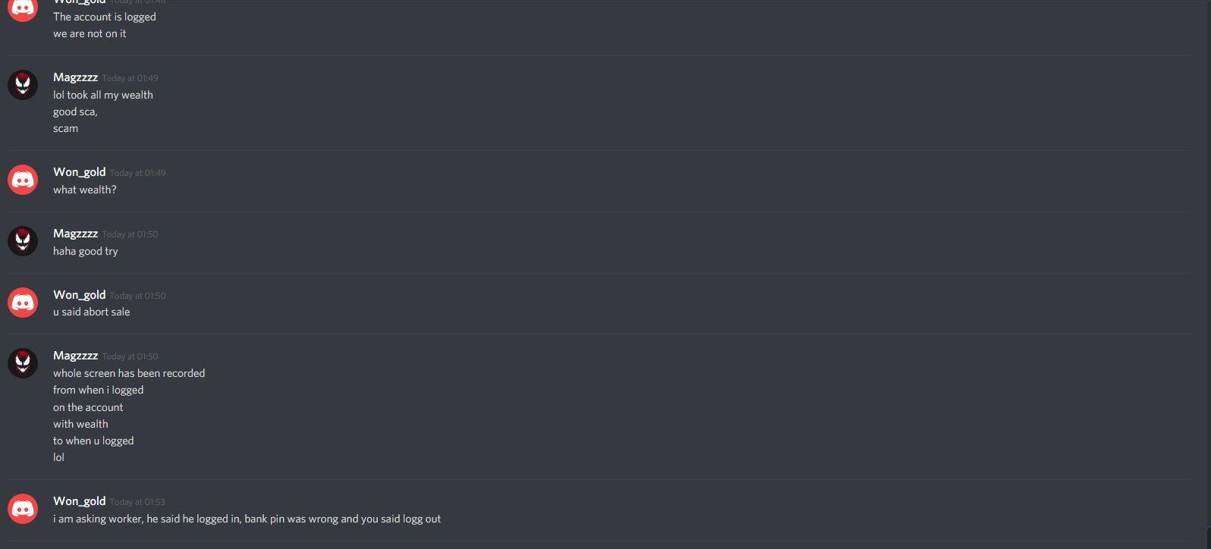Image resolution: width=1211 pixels, height=549 pixels.
Task: Select the message 'whole screen has been recorded'
Action: pos(129,373)
